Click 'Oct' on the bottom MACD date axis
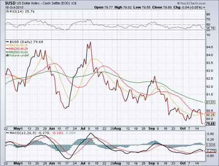Screen dimensions: 219x166 coord(183,163)
